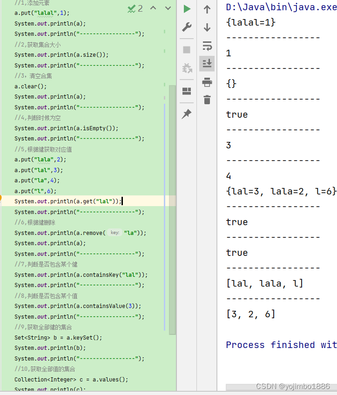Image resolution: width=337 pixels, height=395 pixels.
Task: Toggle scroll to end of console
Action: pyautogui.click(x=207, y=63)
